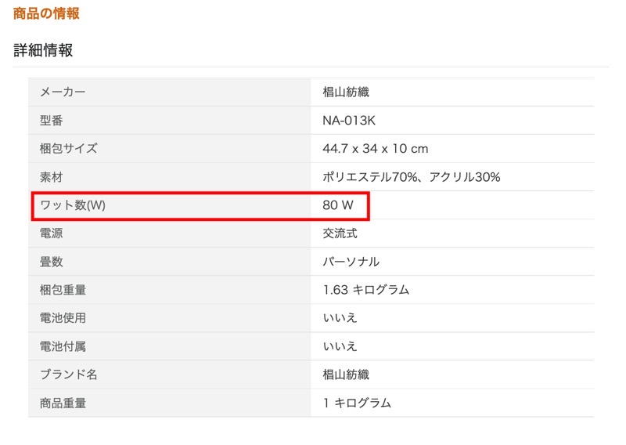Viewport: 626px width, 445px height.
Task: Select the 44.7 x 34 x 10 cm value
Action: [x=375, y=148]
